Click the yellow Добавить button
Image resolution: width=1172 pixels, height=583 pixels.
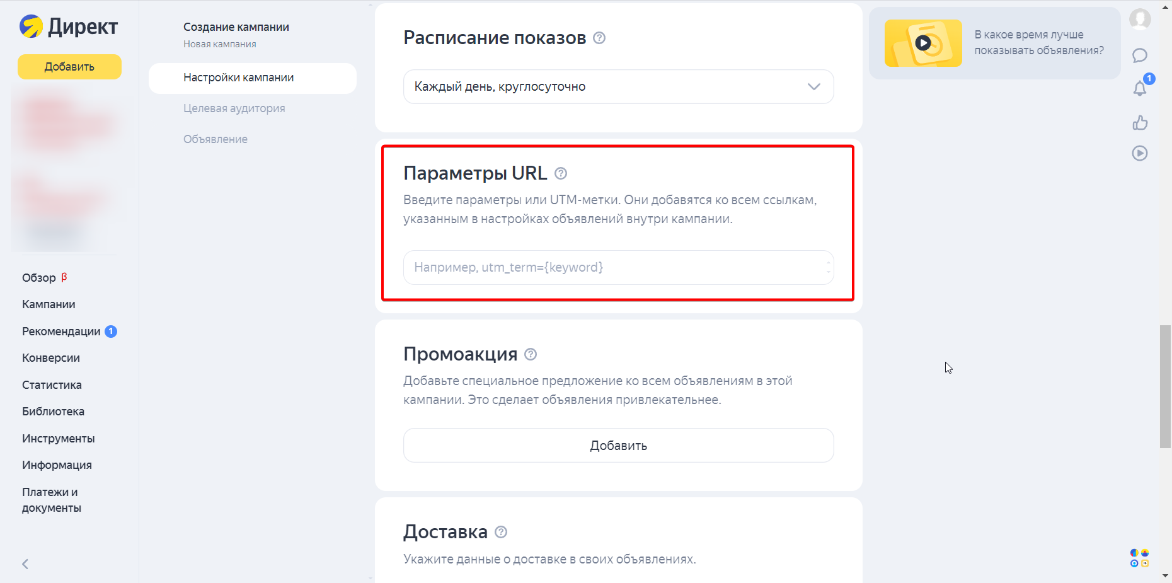tap(69, 66)
